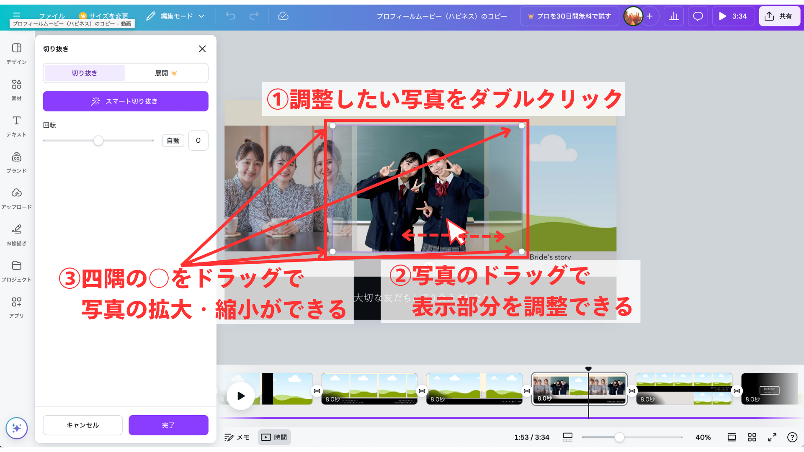
Task: Click the timeline playhead marker
Action: coord(588,369)
